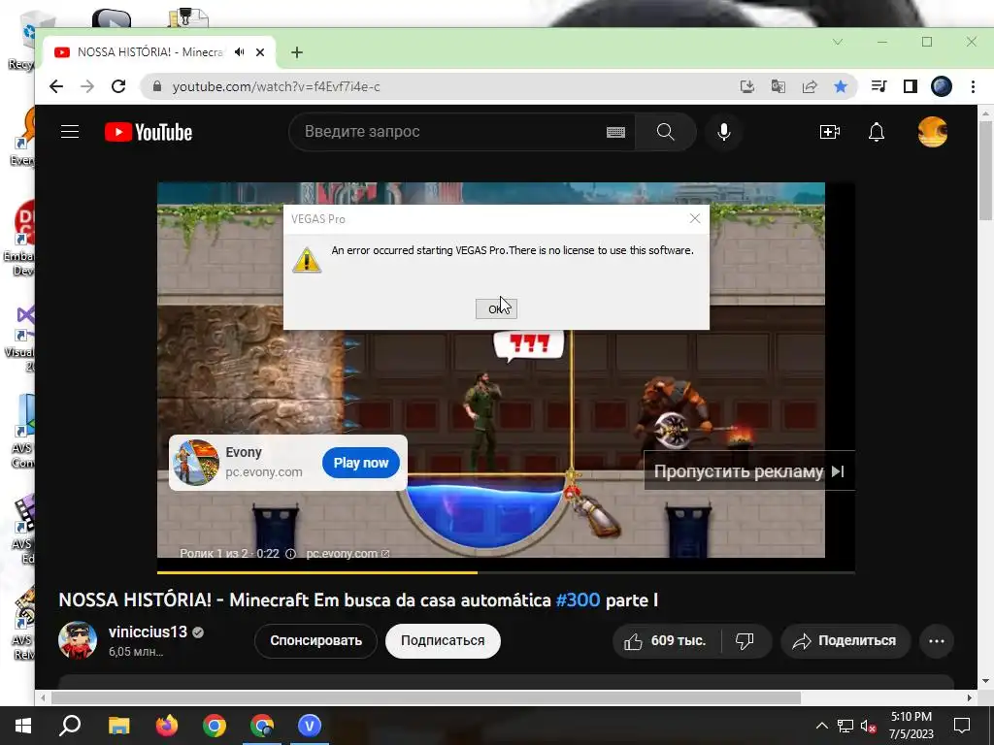
Task: Go back in browser history
Action: pos(56,86)
